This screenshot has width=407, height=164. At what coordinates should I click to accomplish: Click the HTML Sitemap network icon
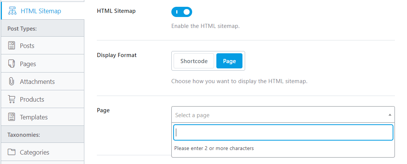[12, 11]
